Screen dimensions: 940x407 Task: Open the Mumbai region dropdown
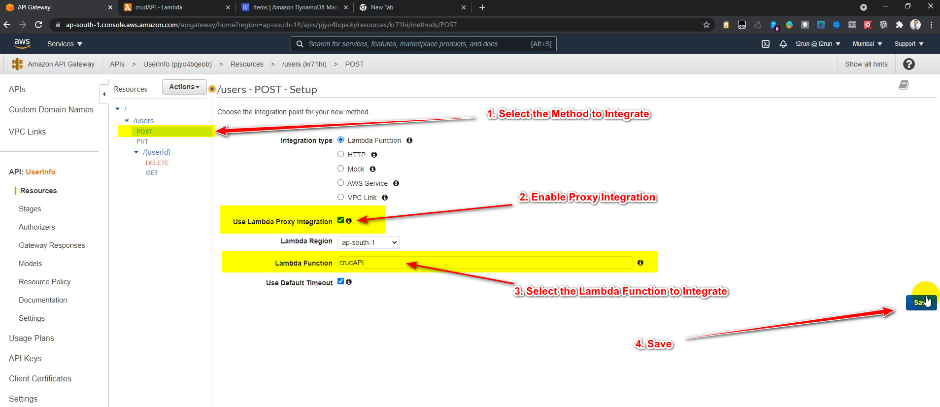coord(867,44)
